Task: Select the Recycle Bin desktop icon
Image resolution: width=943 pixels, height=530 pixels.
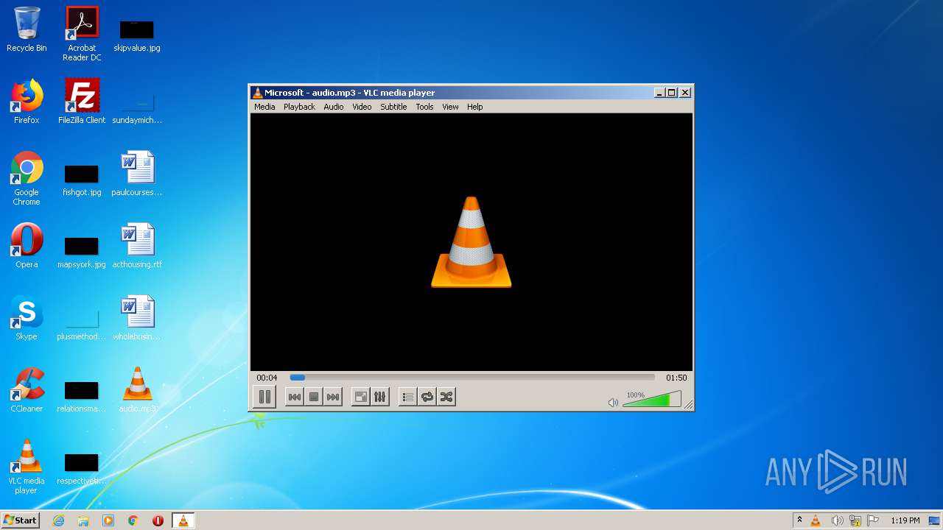Action: coord(27,29)
